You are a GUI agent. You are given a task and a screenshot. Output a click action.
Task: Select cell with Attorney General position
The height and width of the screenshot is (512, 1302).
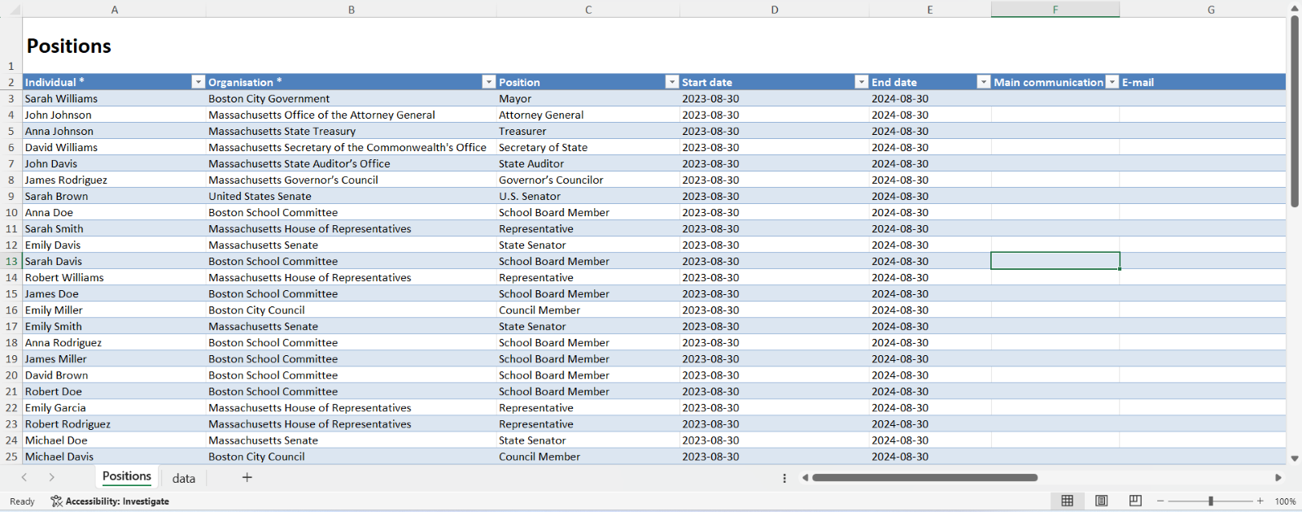pyautogui.click(x=588, y=115)
